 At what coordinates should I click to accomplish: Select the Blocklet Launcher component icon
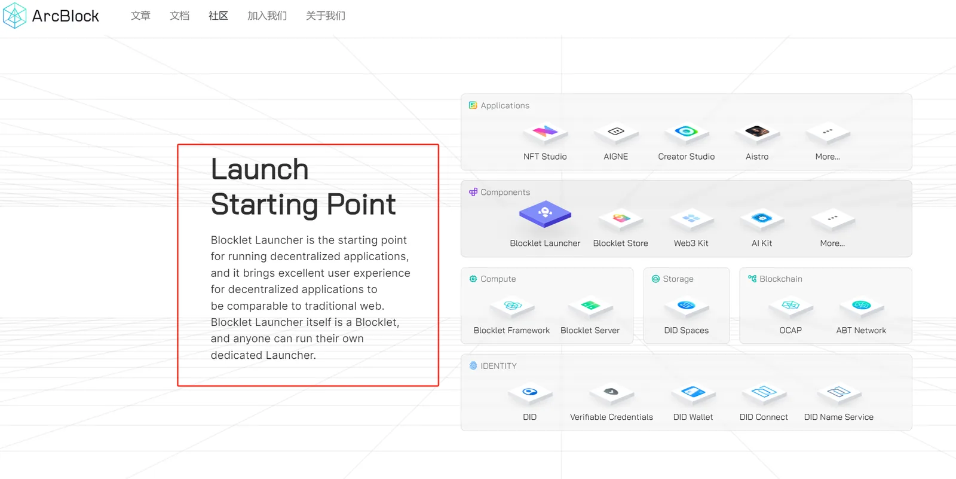[x=545, y=215]
